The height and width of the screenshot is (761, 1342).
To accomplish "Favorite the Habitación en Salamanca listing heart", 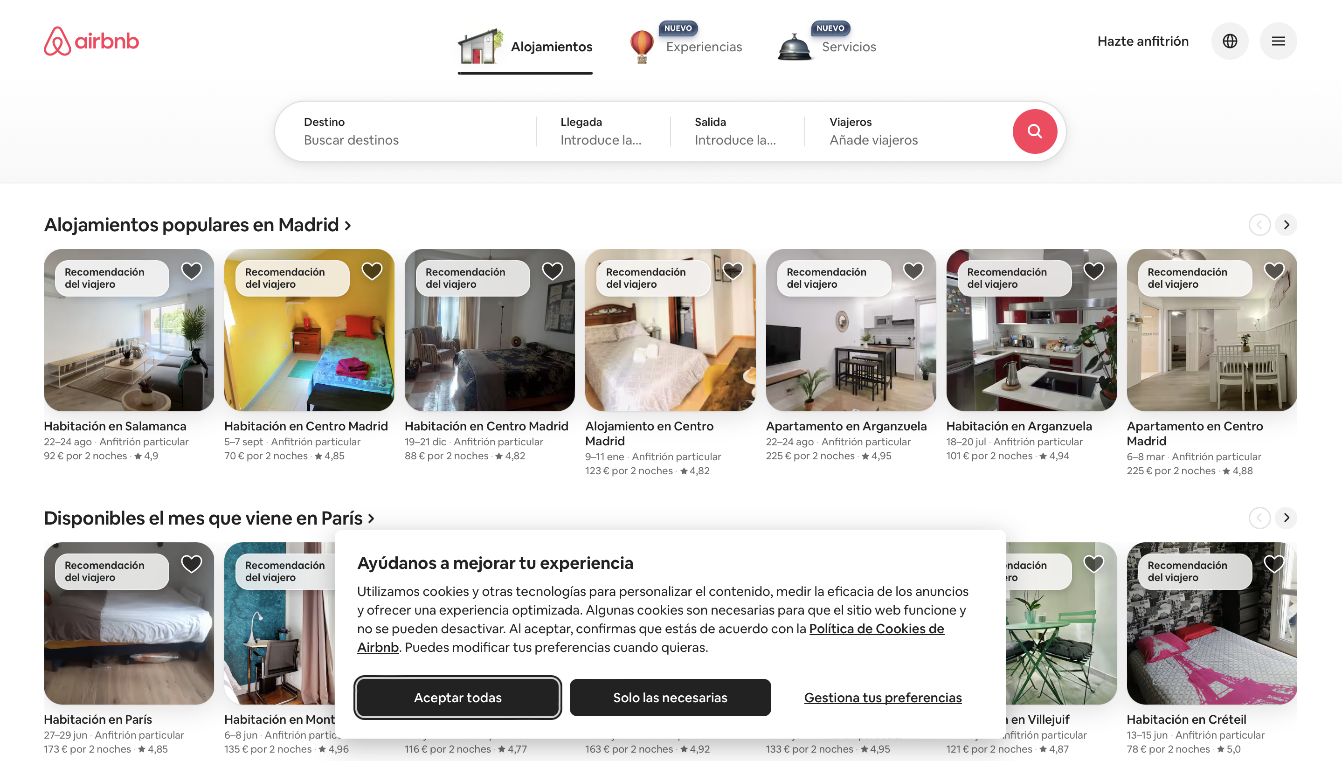I will tap(191, 271).
